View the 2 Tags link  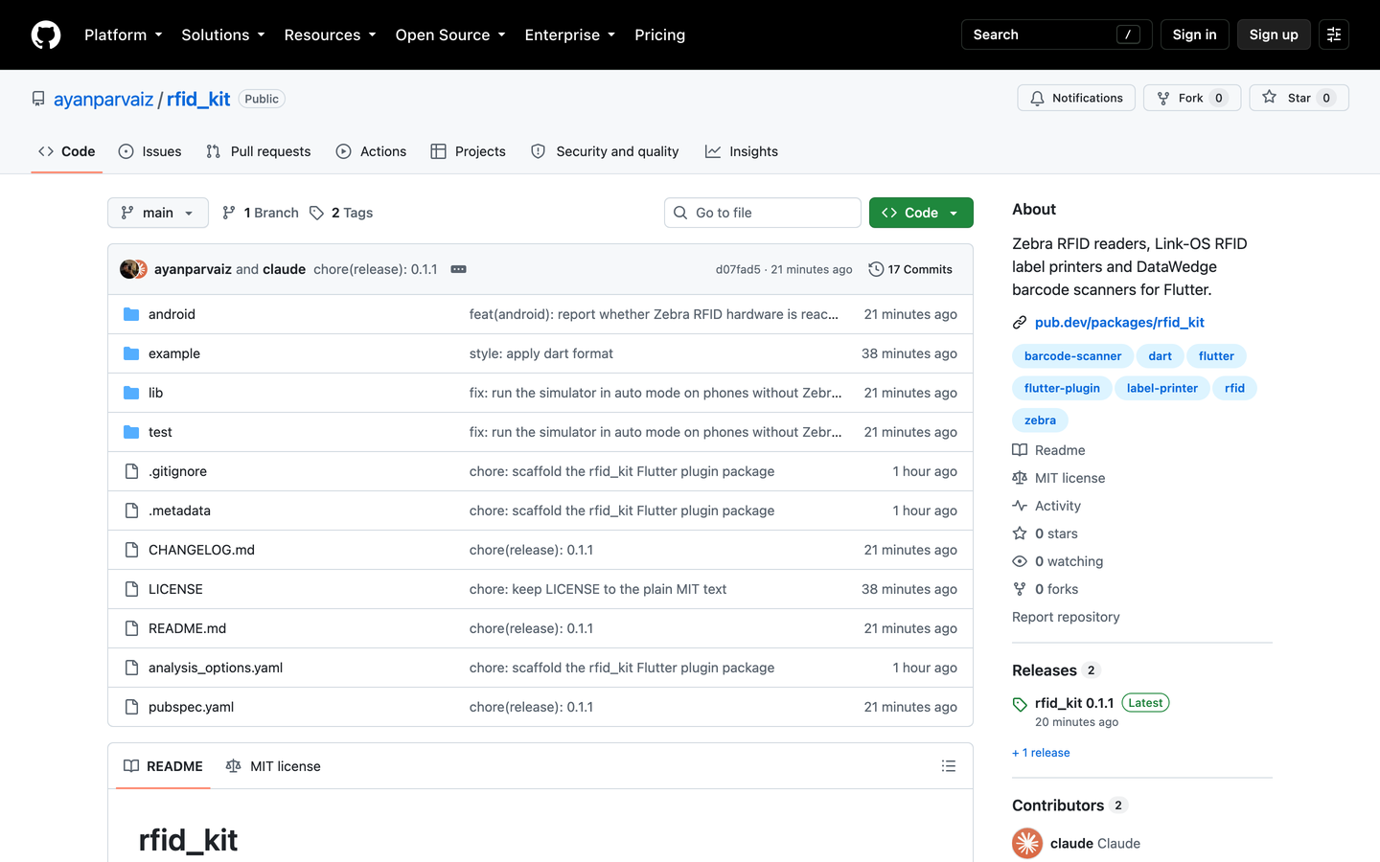tap(341, 213)
